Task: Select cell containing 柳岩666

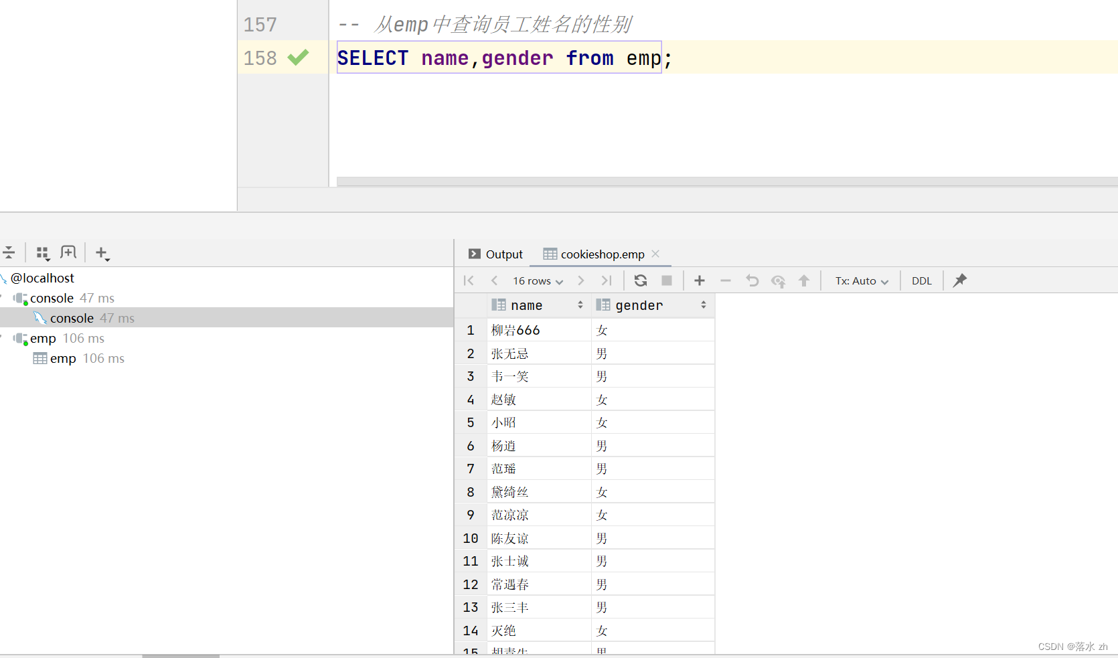Action: click(x=539, y=330)
